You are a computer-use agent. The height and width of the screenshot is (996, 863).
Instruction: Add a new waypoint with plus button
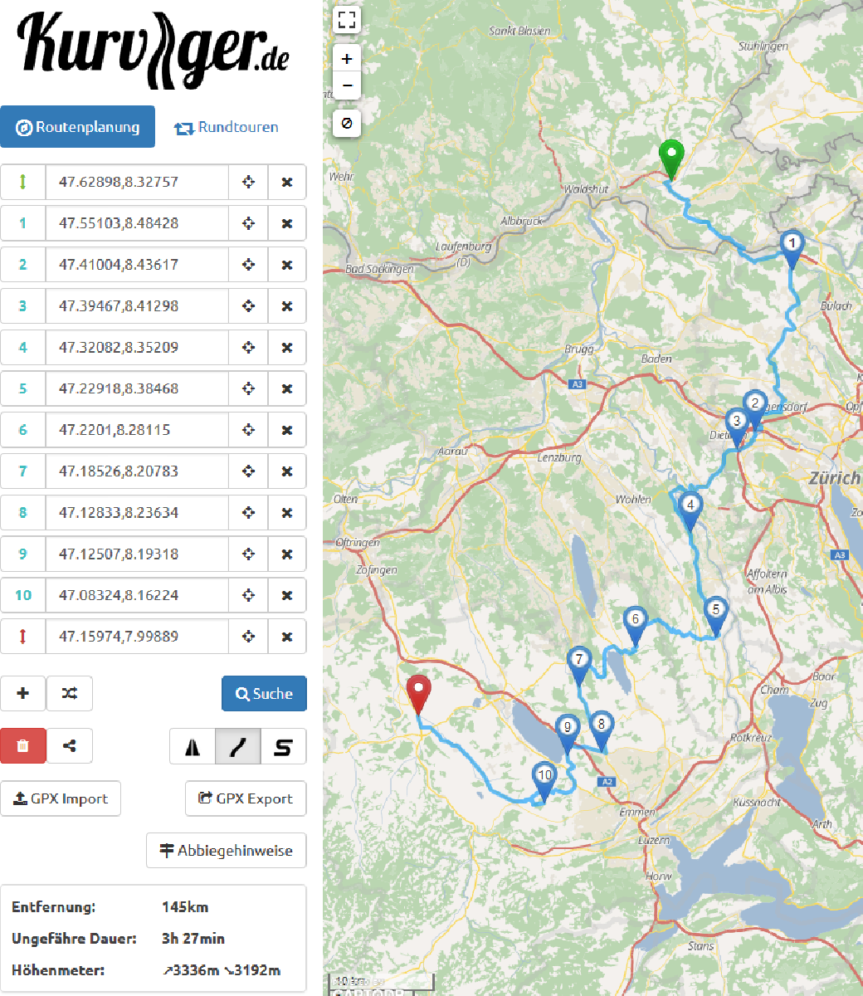point(23,694)
